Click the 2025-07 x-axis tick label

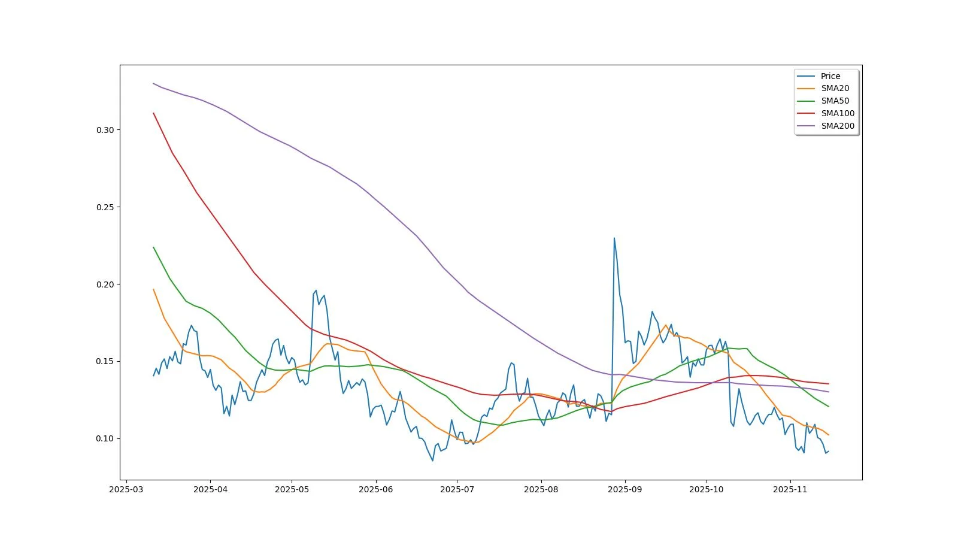[457, 489]
